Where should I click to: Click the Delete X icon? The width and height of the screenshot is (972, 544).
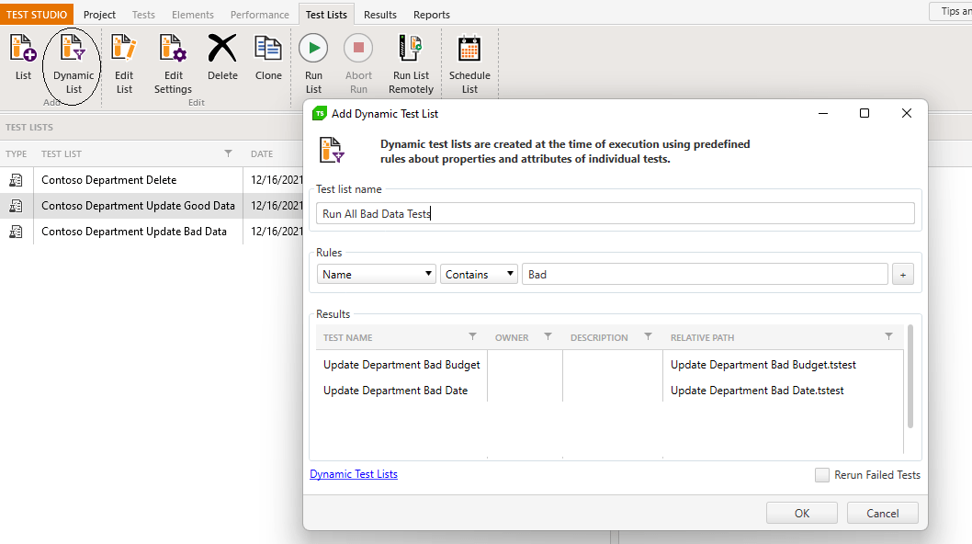point(222,48)
